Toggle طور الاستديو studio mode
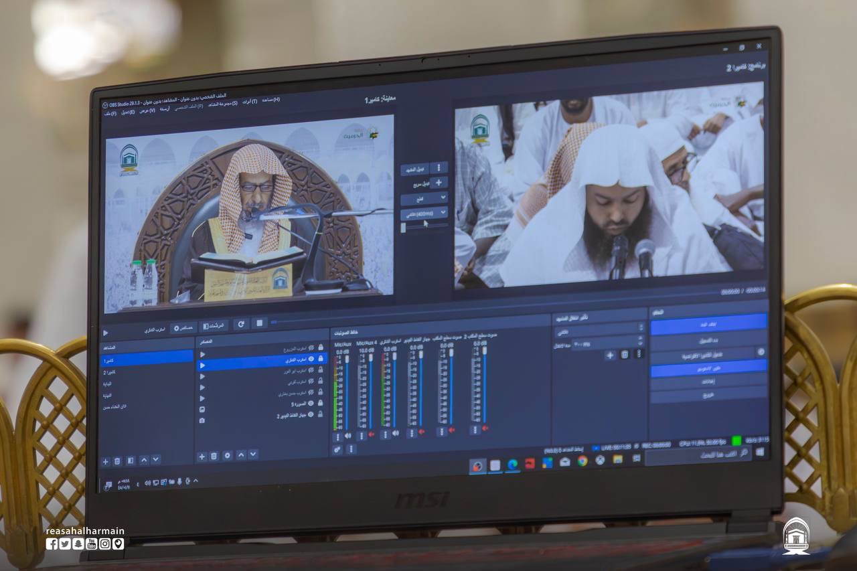857x571 pixels. click(709, 368)
